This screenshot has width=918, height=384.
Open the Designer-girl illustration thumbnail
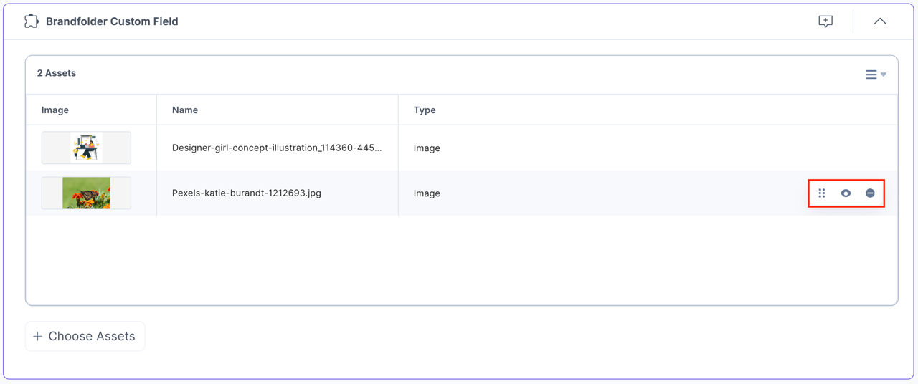click(x=86, y=148)
